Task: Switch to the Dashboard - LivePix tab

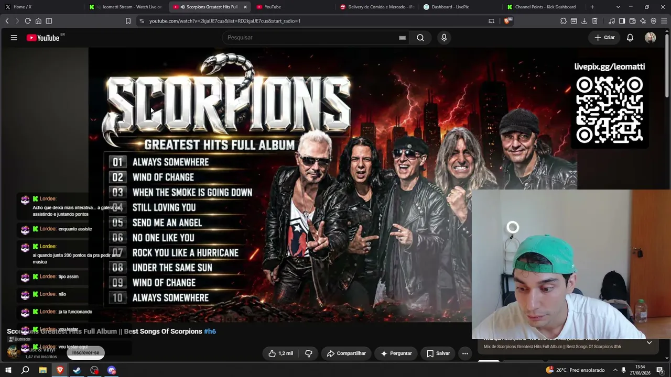Action: tap(461, 7)
